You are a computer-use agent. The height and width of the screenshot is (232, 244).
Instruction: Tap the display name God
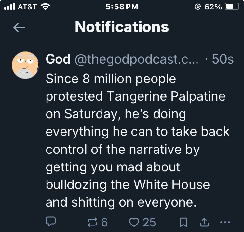(x=58, y=59)
